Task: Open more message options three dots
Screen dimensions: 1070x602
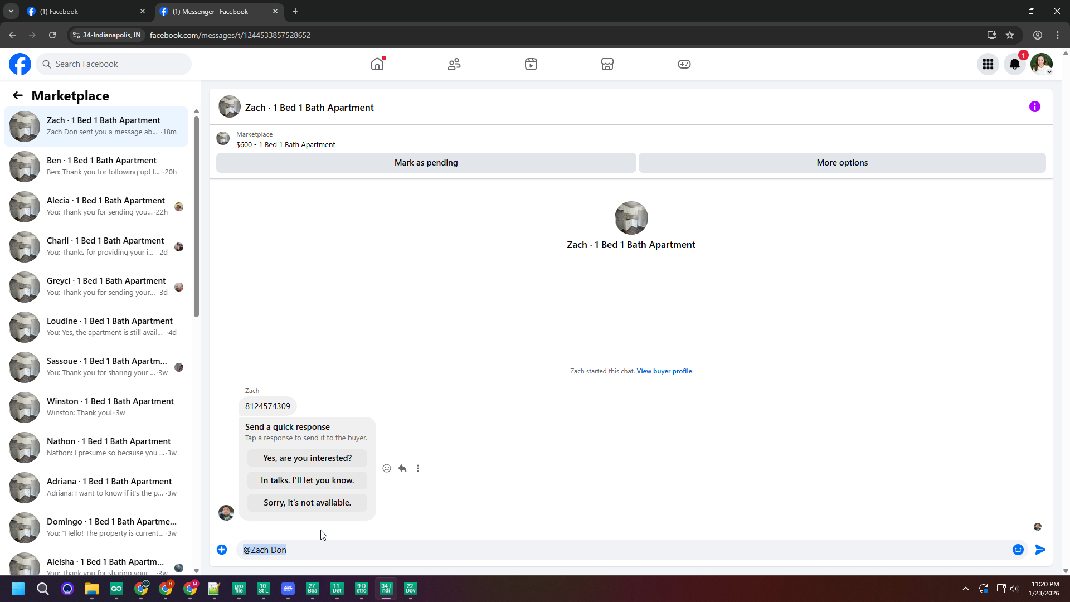Action: pyautogui.click(x=418, y=468)
